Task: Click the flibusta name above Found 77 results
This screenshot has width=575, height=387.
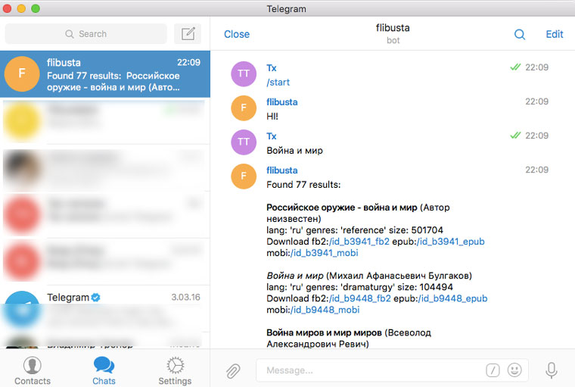Action: point(282,170)
